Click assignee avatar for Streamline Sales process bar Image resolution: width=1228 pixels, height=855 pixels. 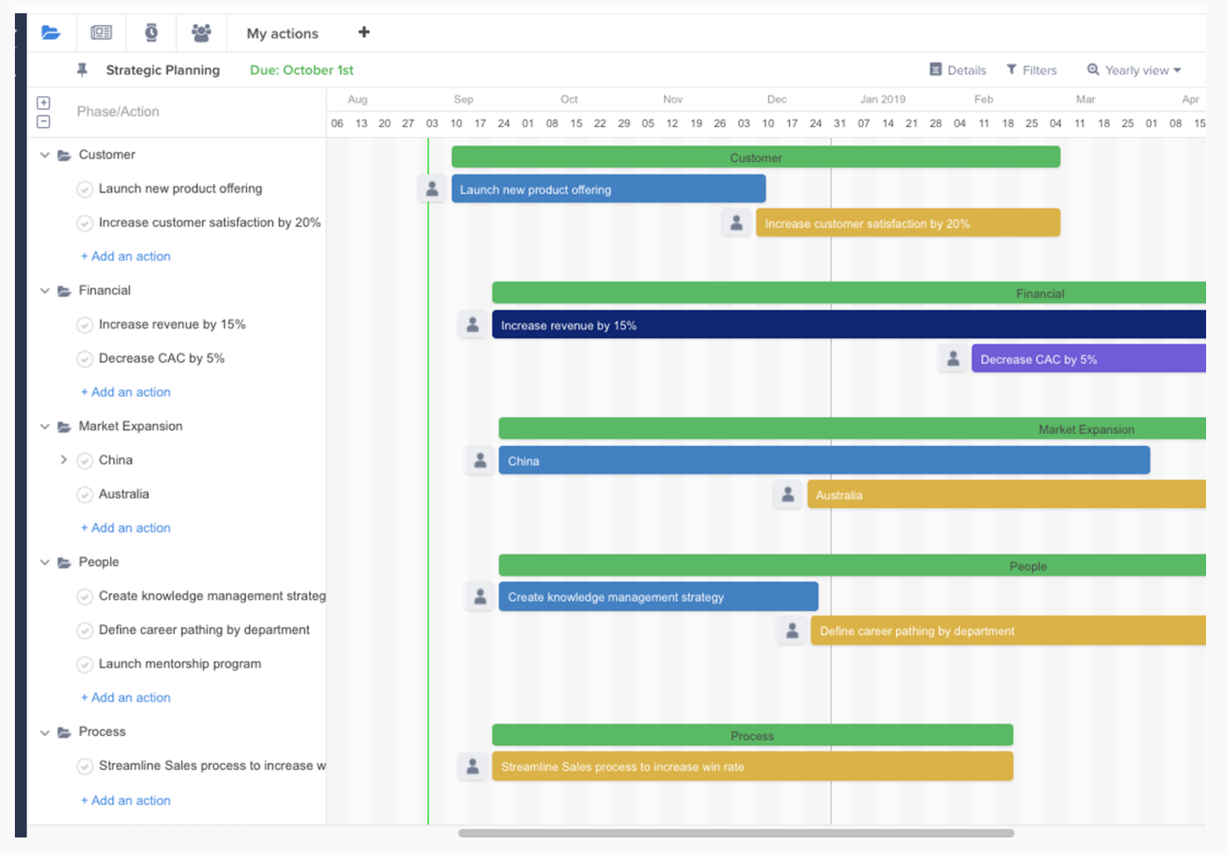pos(472,767)
